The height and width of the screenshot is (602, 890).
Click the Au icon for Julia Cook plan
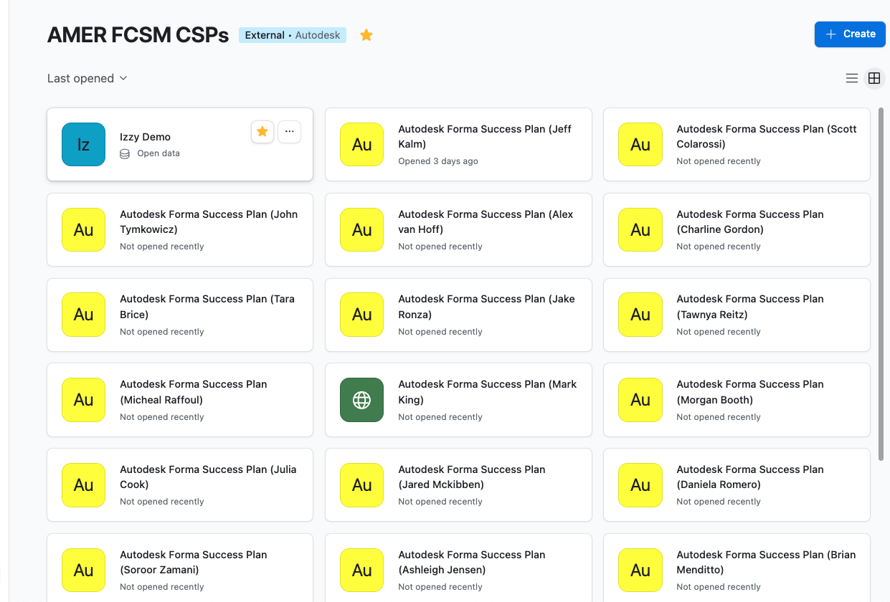pos(83,485)
